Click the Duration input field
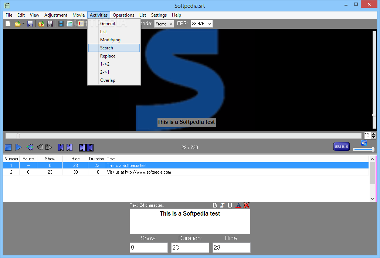The height and width of the screenshot is (258, 380). point(190,248)
